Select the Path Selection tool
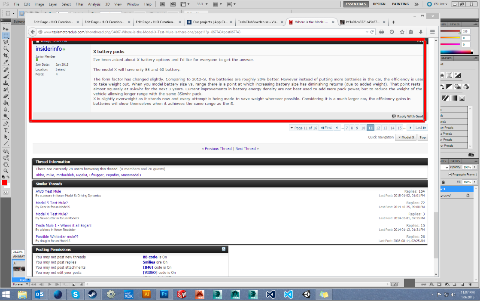This screenshot has height=301, width=480. 6,137
